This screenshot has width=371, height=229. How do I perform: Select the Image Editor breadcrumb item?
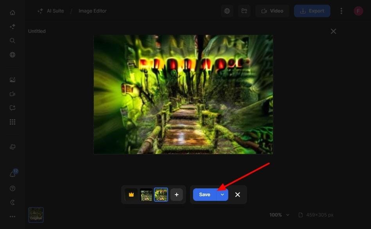pos(92,11)
